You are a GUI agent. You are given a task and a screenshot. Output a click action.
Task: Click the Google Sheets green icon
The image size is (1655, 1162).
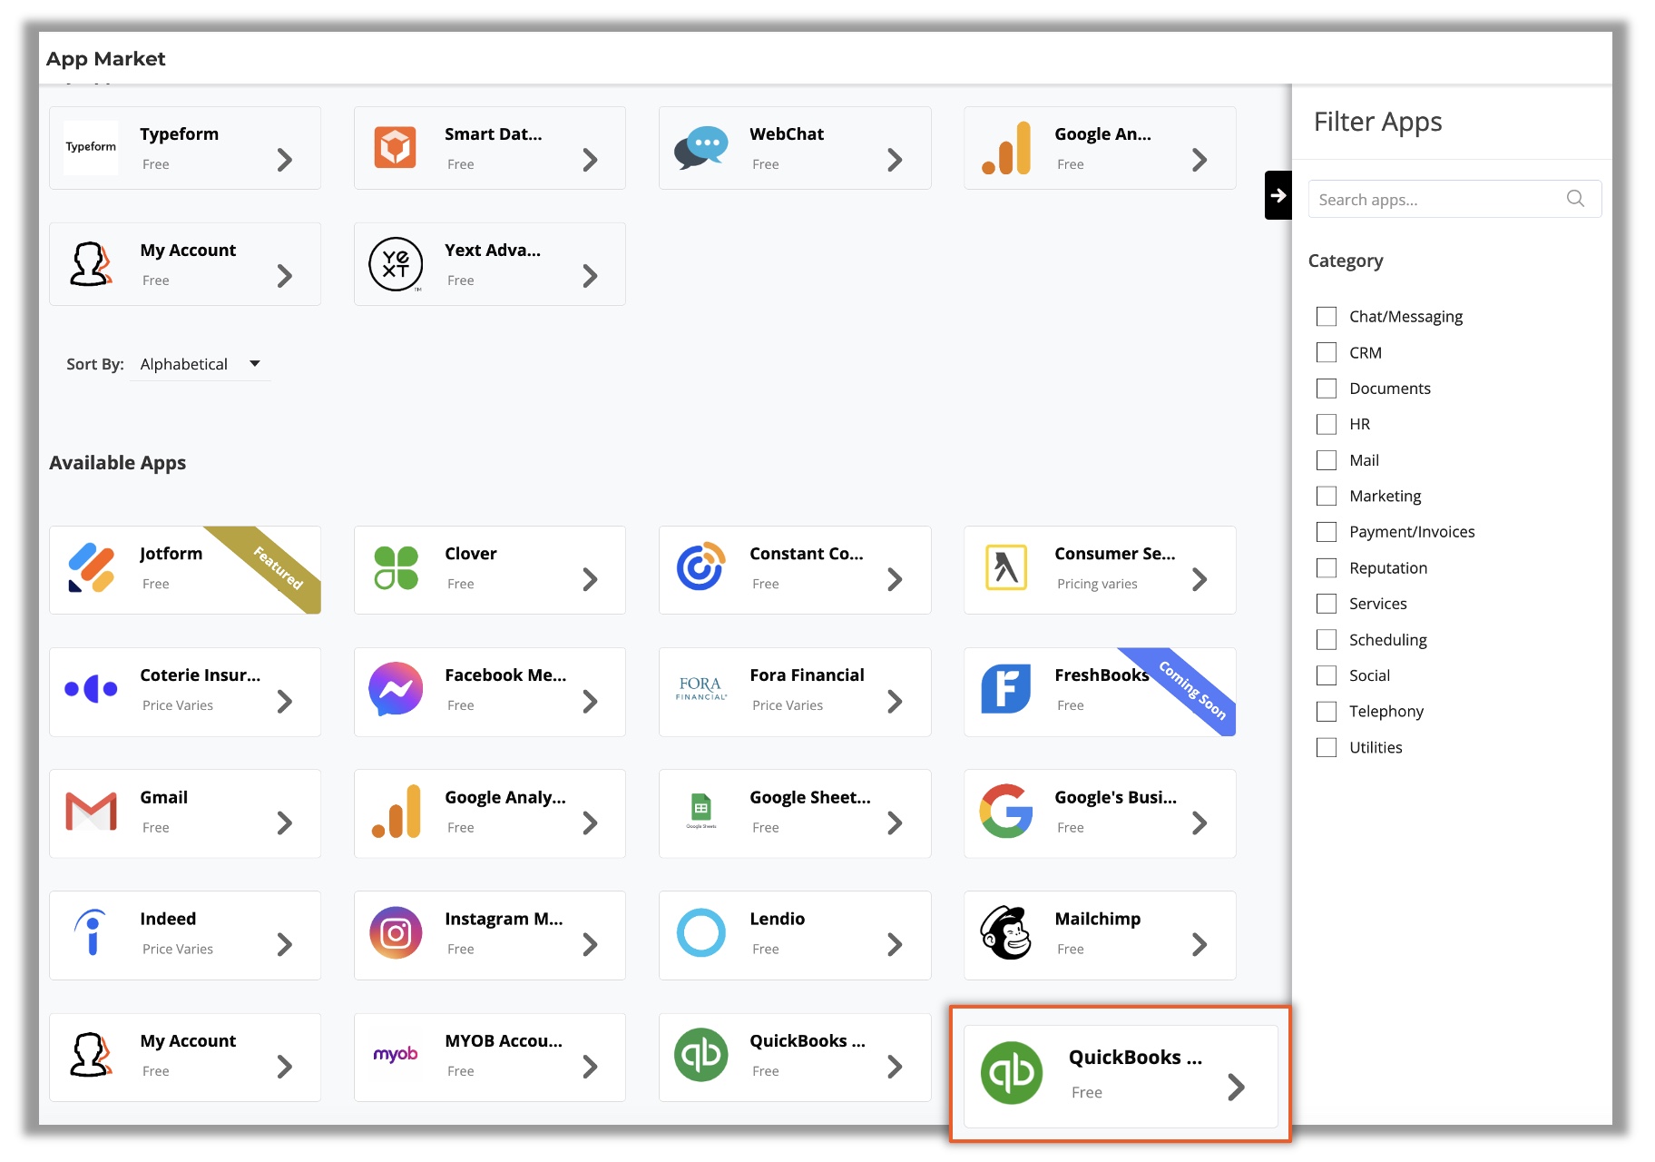click(701, 811)
